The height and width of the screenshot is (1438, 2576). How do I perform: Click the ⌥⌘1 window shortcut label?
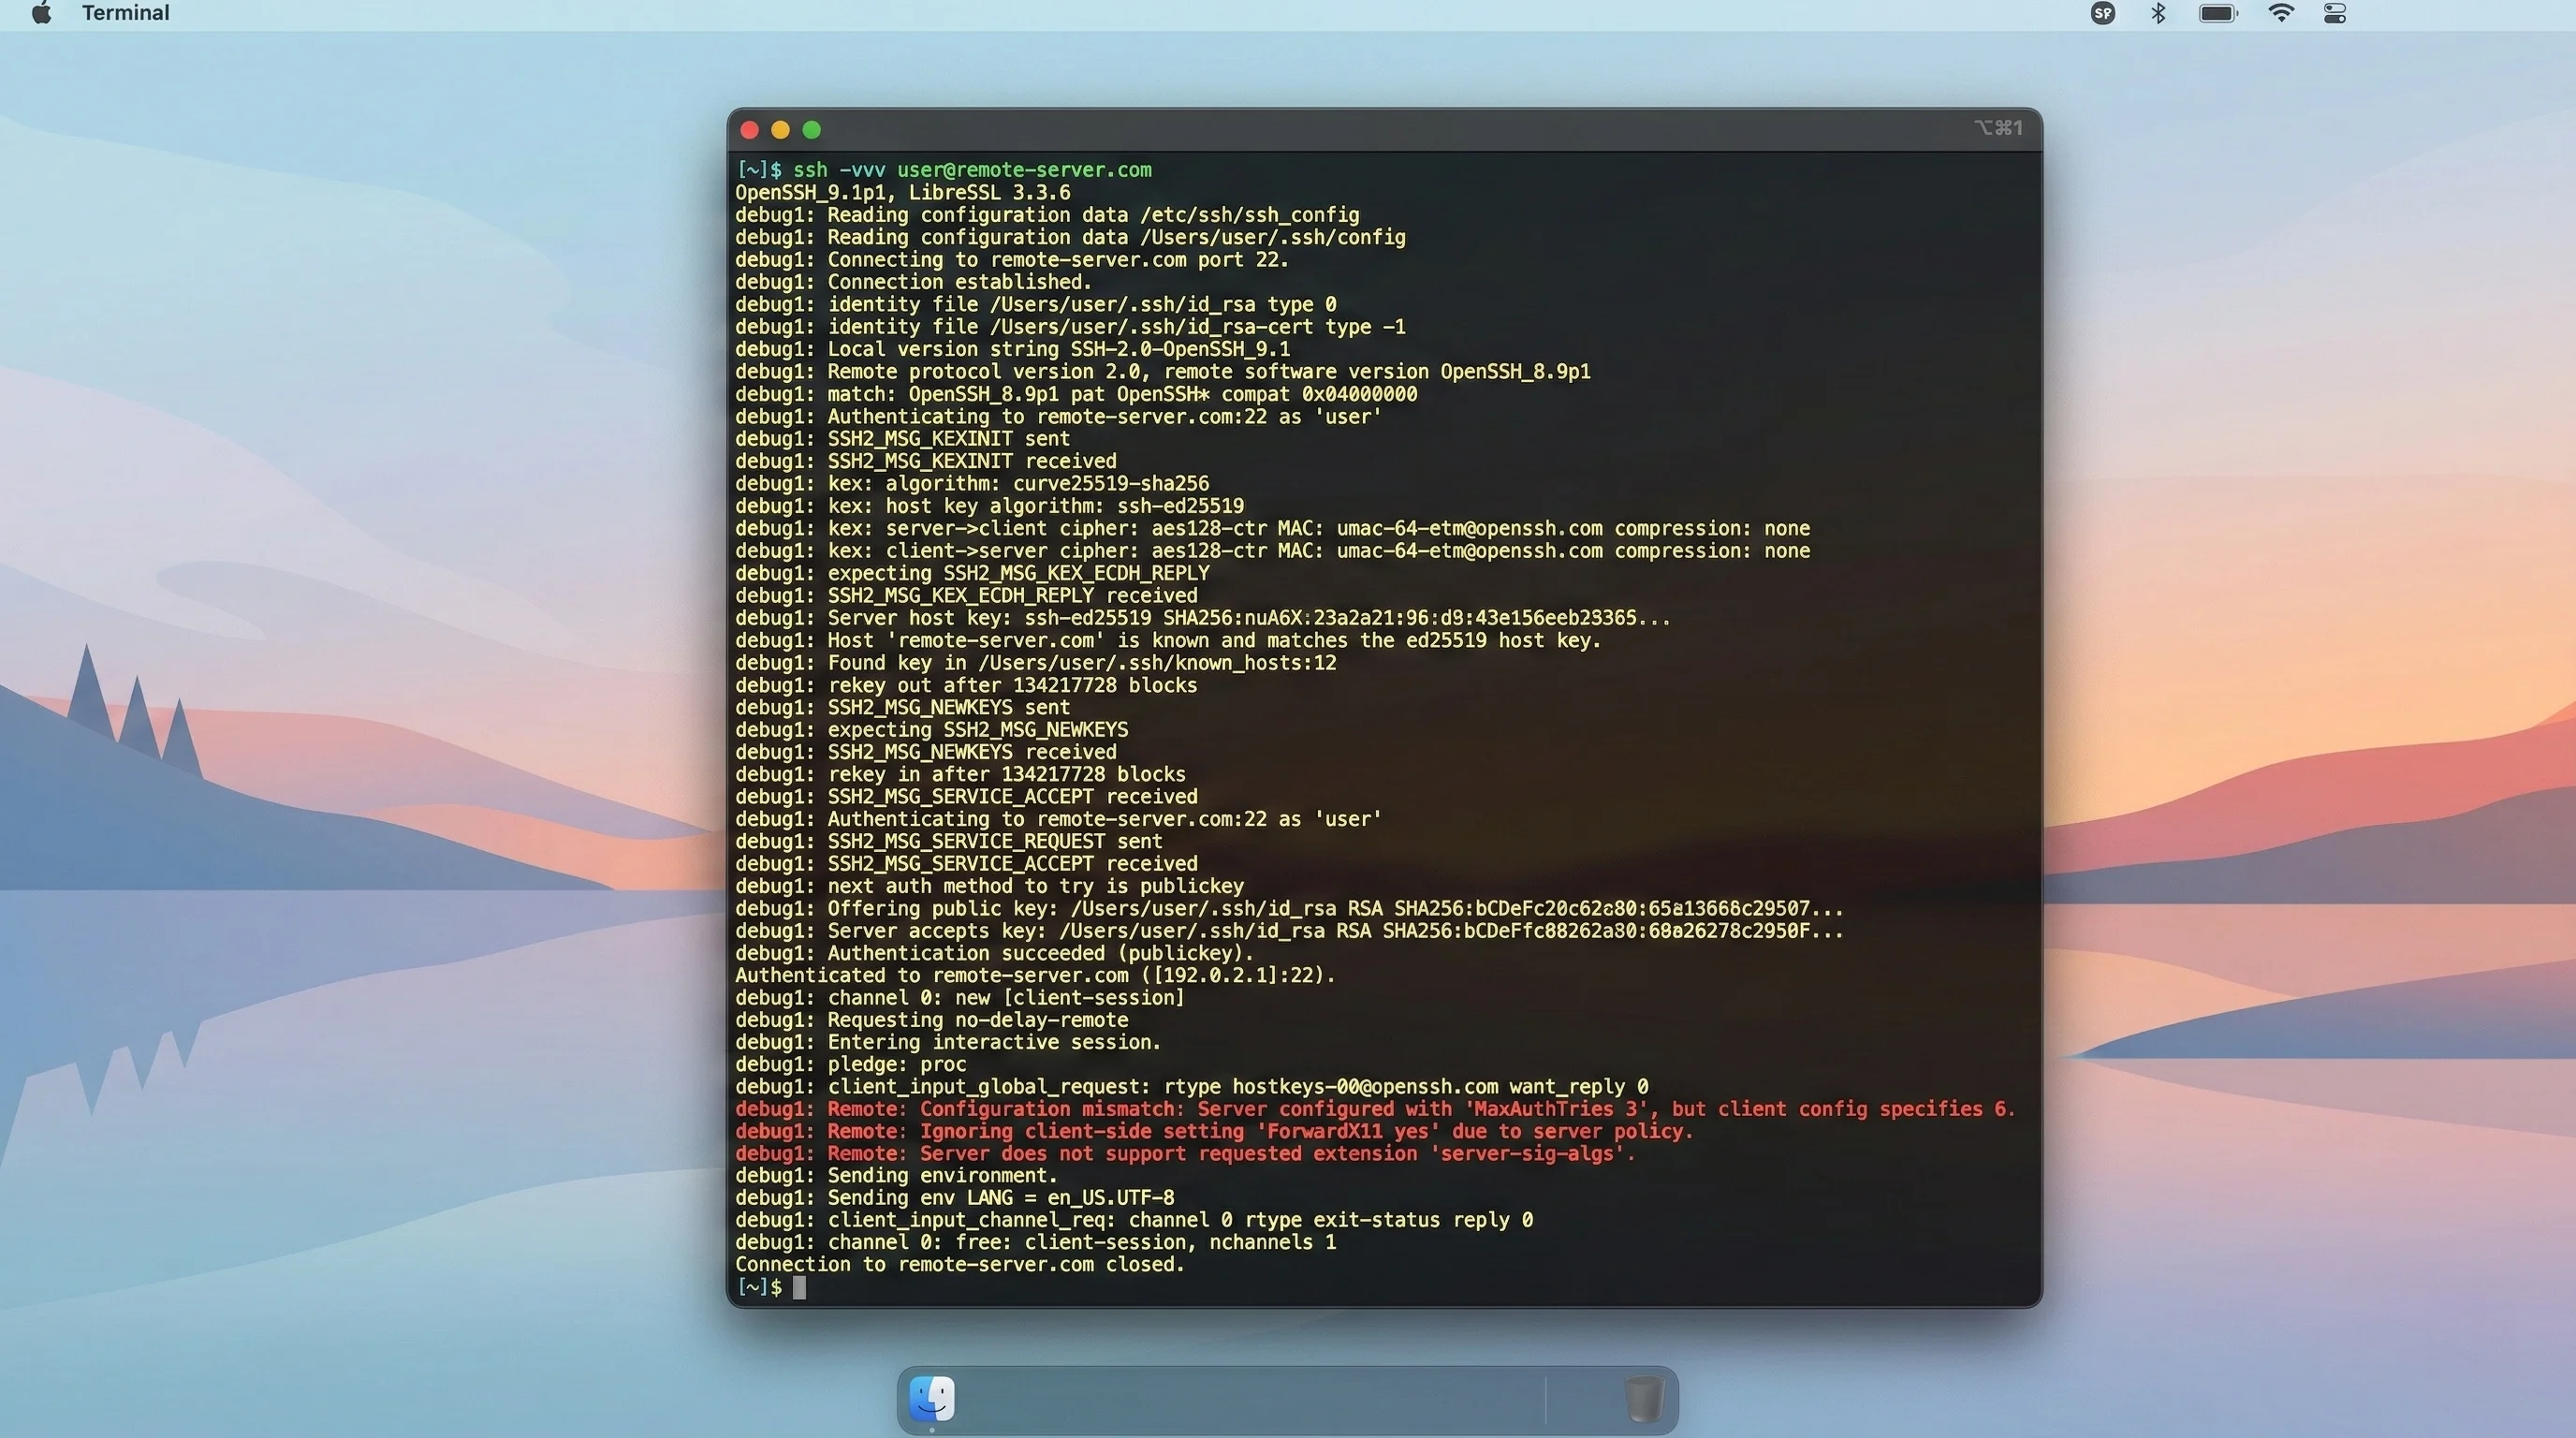[x=1998, y=128]
